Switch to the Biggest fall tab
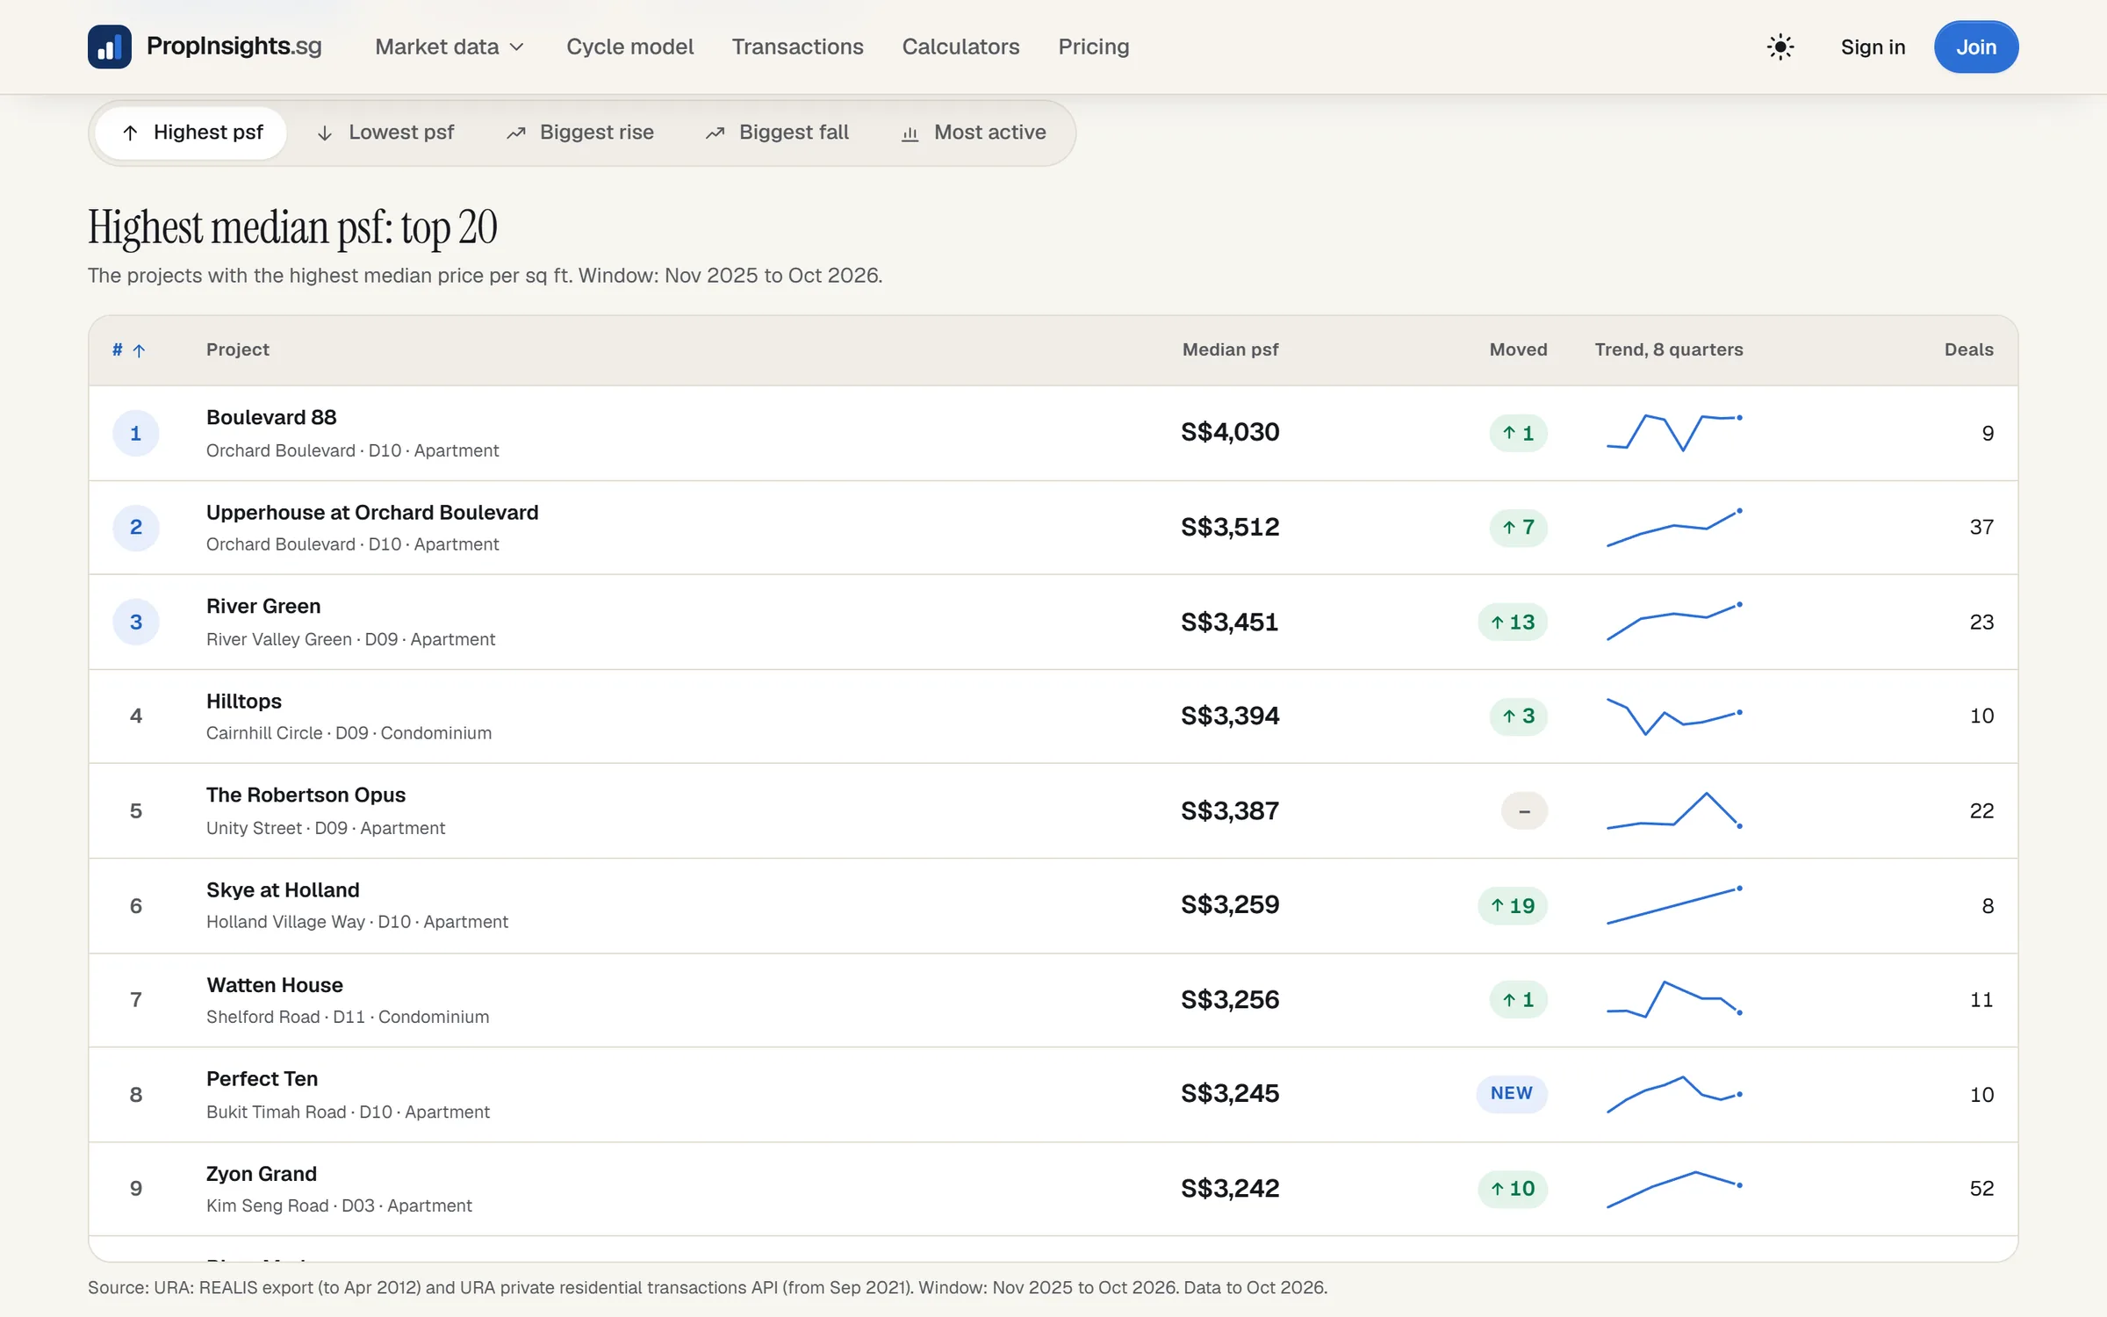The height and width of the screenshot is (1317, 2107). (x=777, y=133)
